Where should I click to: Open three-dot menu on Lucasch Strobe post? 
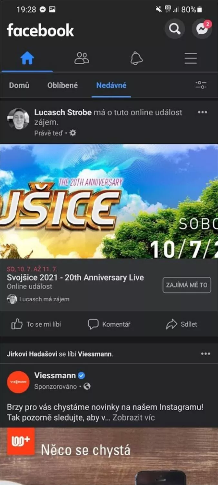point(203,112)
